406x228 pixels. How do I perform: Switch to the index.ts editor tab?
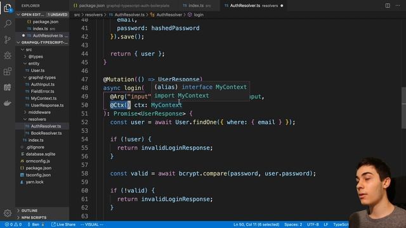(197, 6)
